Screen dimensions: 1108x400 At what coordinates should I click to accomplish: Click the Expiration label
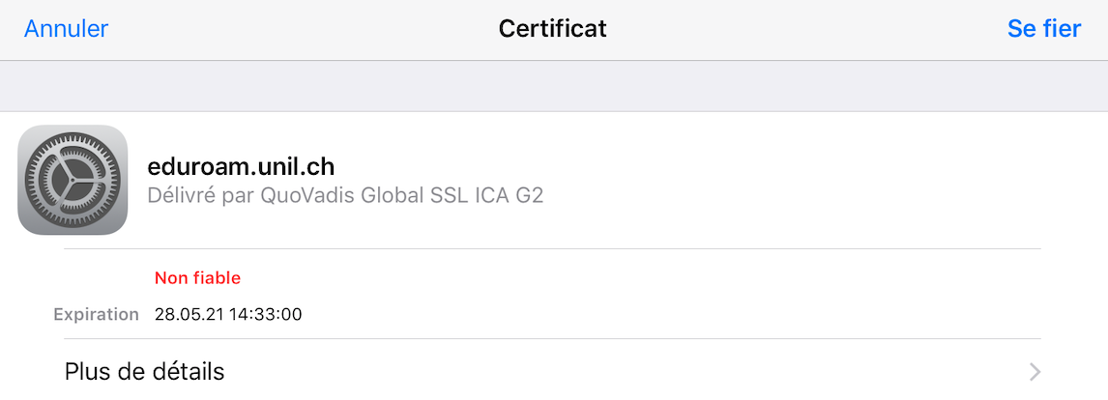97,314
